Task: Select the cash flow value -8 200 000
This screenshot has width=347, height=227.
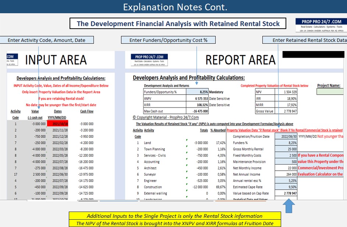Action: 86,149
